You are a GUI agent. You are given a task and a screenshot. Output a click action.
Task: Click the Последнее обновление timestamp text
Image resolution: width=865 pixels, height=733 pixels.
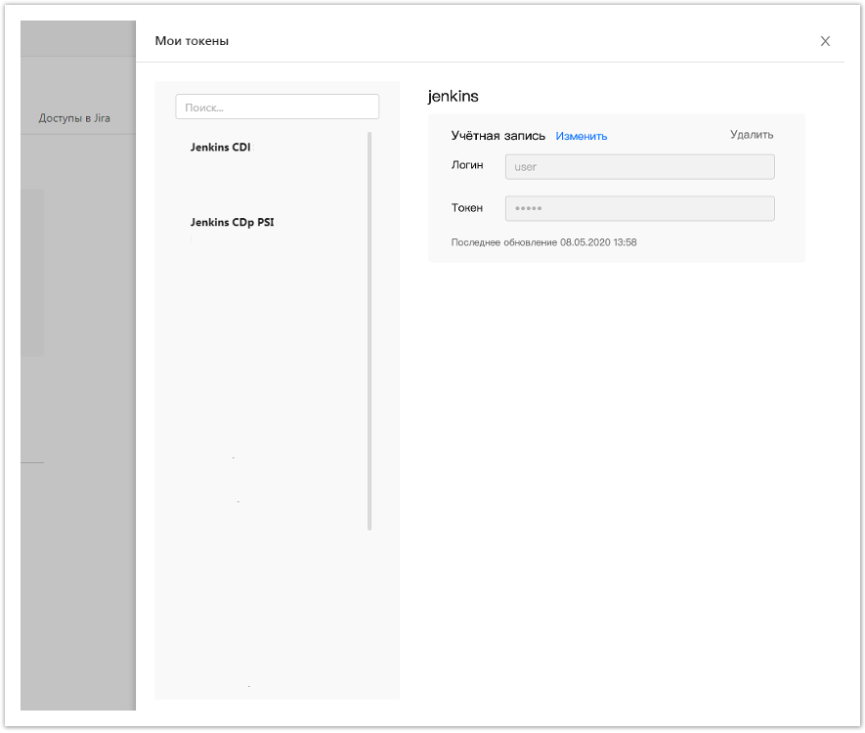[x=543, y=242]
